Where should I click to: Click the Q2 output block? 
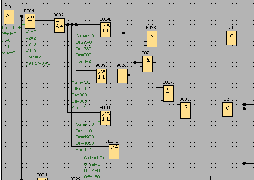(227, 109)
